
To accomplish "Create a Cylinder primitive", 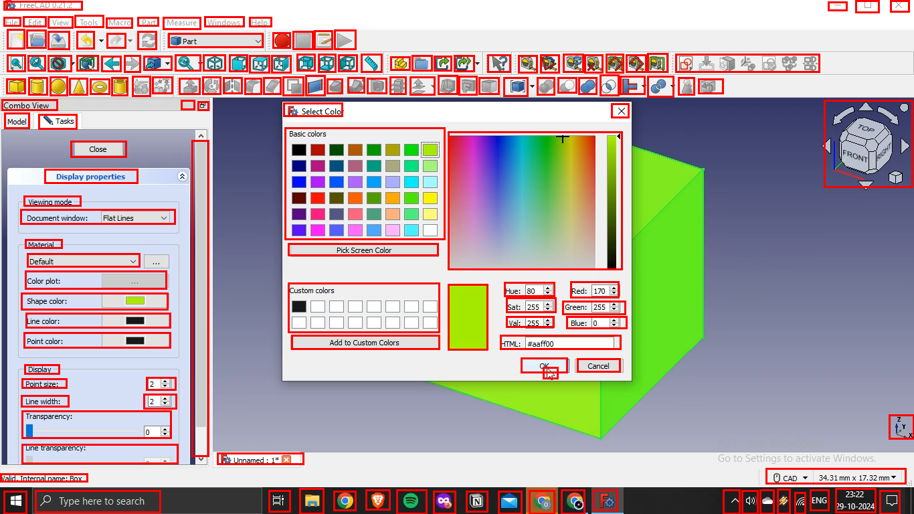I will click(37, 86).
